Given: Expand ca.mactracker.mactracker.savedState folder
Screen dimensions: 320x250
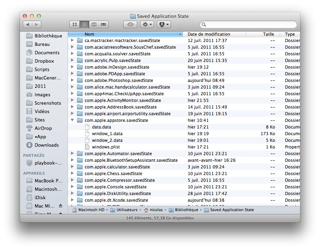Looking at the screenshot, I should [72, 40].
